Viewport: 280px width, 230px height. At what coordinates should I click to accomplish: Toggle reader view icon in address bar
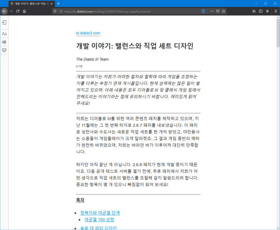point(203,11)
